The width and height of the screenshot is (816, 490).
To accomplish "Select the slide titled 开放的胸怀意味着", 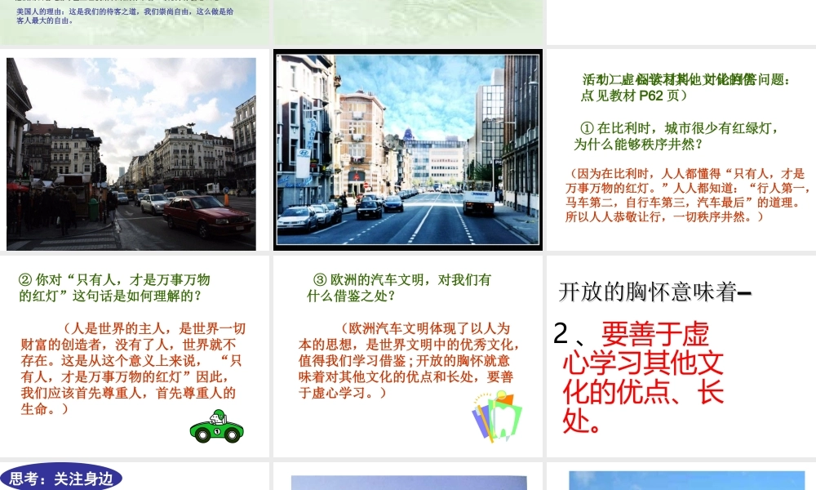I will click(681, 355).
